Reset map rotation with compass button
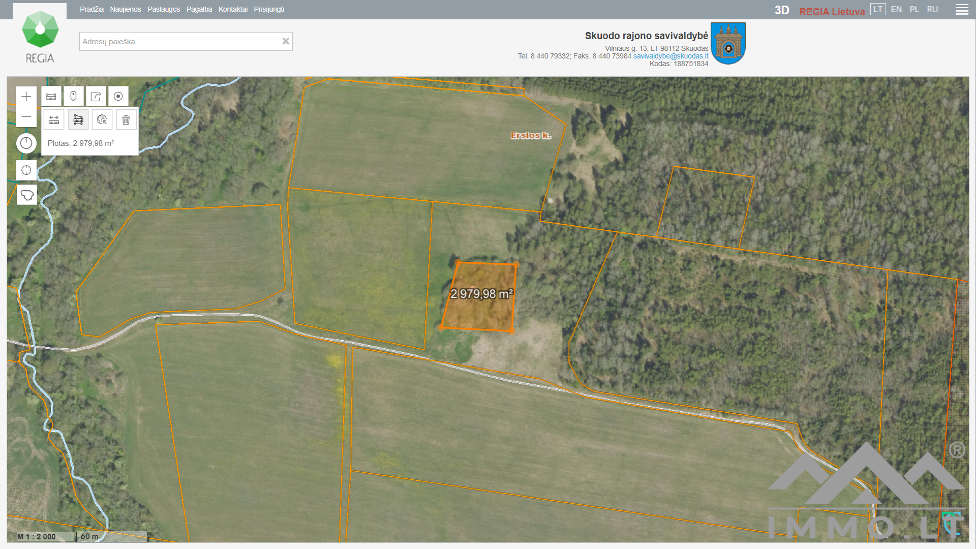This screenshot has width=976, height=549. (x=26, y=143)
